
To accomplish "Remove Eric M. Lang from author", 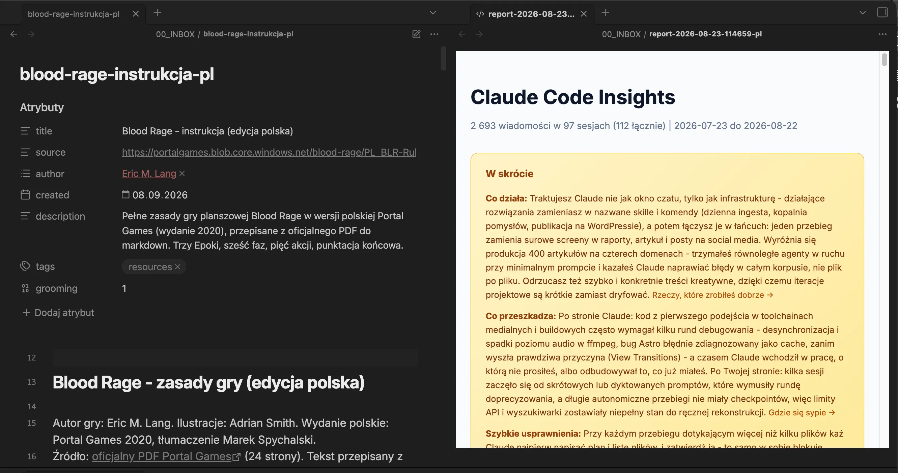I will tap(182, 174).
